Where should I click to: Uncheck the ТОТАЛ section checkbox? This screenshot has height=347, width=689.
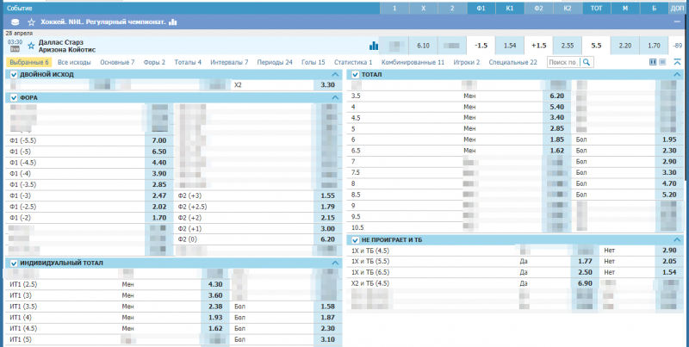coord(353,75)
